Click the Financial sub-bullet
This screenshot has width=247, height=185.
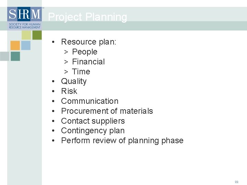pos(89,62)
